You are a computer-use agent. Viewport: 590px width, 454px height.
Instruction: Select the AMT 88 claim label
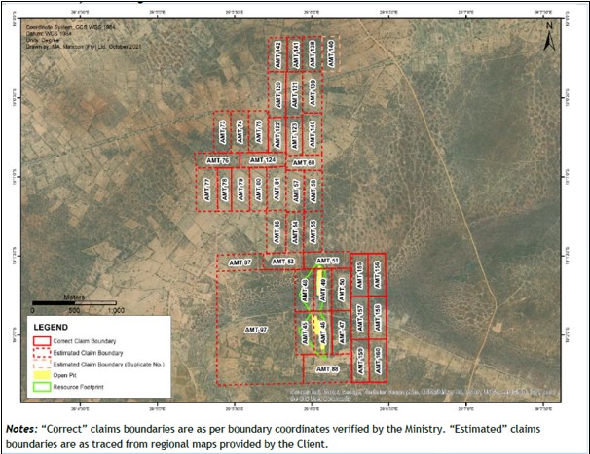pos(328,368)
